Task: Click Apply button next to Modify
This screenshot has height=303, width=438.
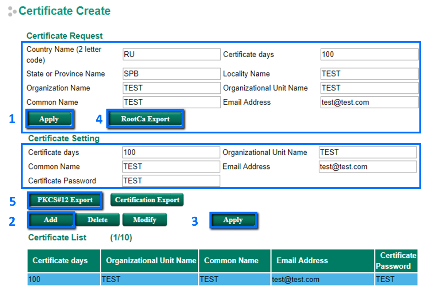Action: point(233,220)
